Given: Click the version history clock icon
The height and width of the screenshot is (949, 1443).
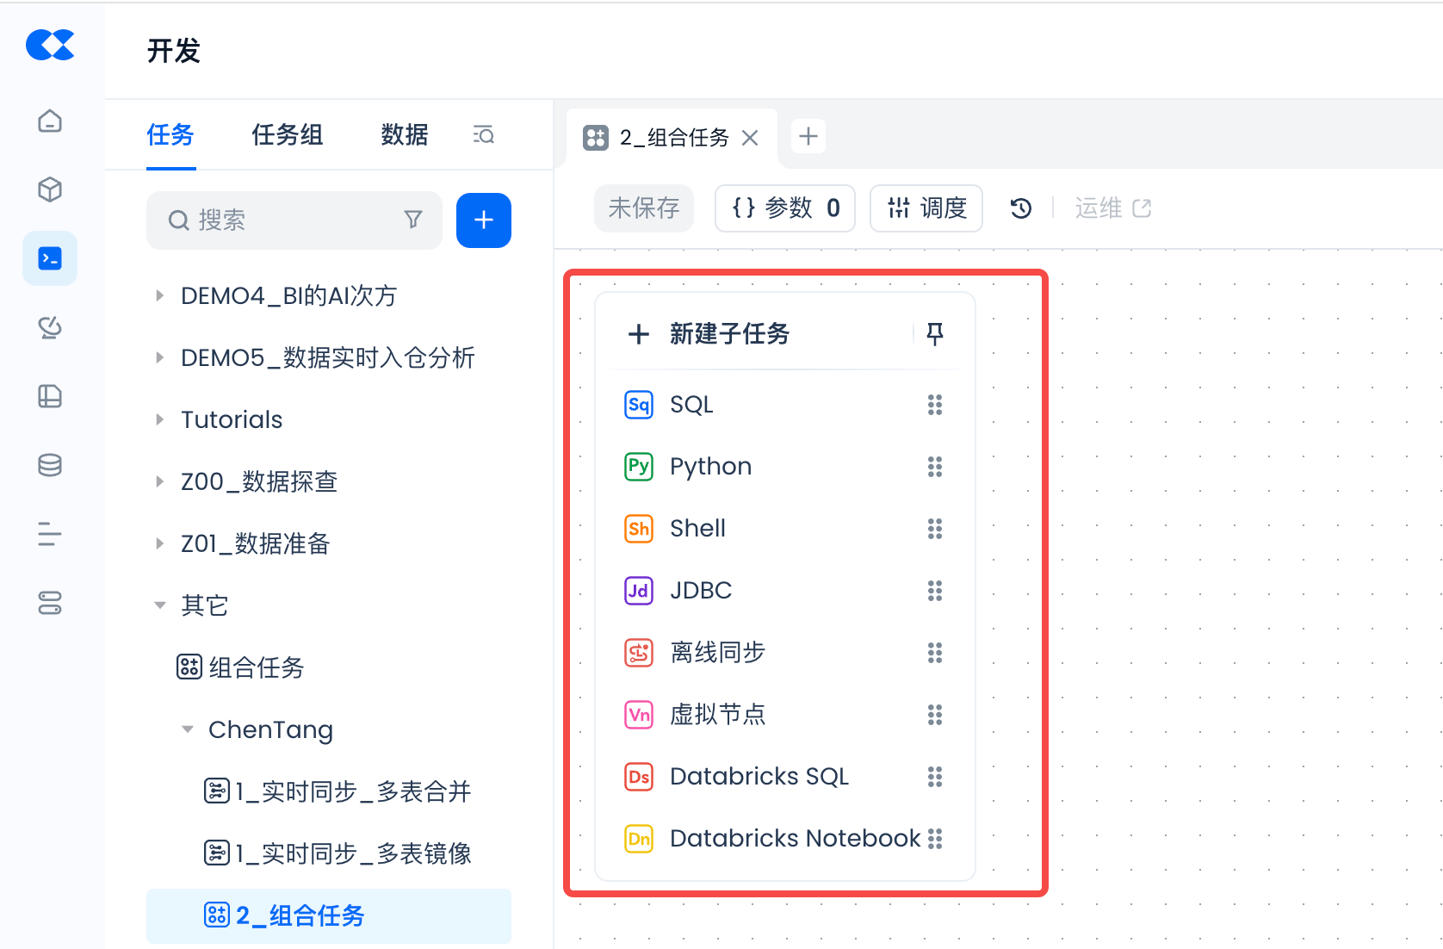Looking at the screenshot, I should point(1021,208).
